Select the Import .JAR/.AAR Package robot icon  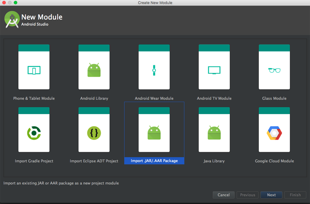154,132
